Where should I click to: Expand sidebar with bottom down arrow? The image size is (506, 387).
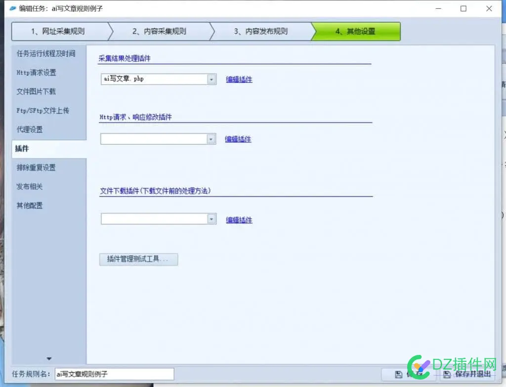click(x=49, y=359)
